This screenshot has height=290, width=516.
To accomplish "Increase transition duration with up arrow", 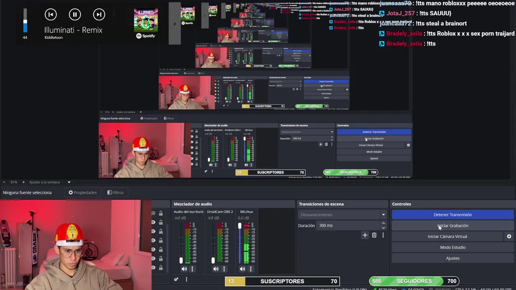I will tap(383, 223).
